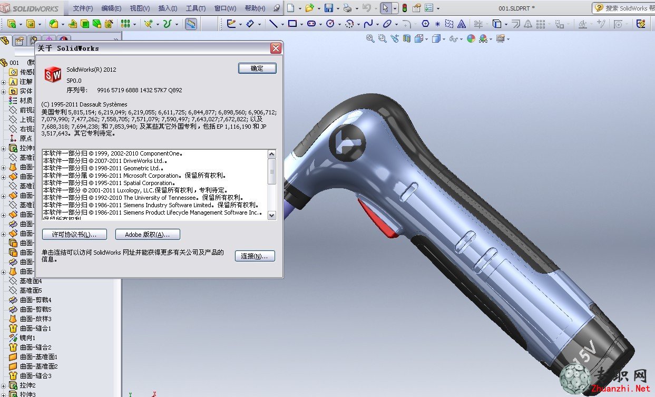This screenshot has height=397, width=655.
Task: Open the Options checklist icon
Action: pos(429,8)
